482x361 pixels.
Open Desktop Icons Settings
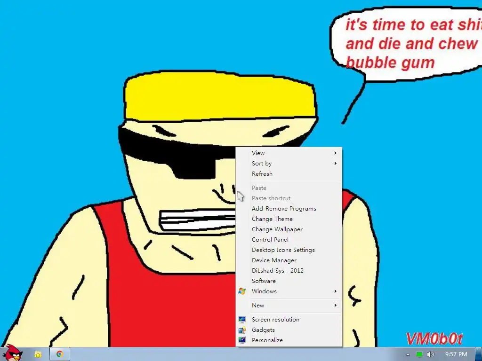289,250
